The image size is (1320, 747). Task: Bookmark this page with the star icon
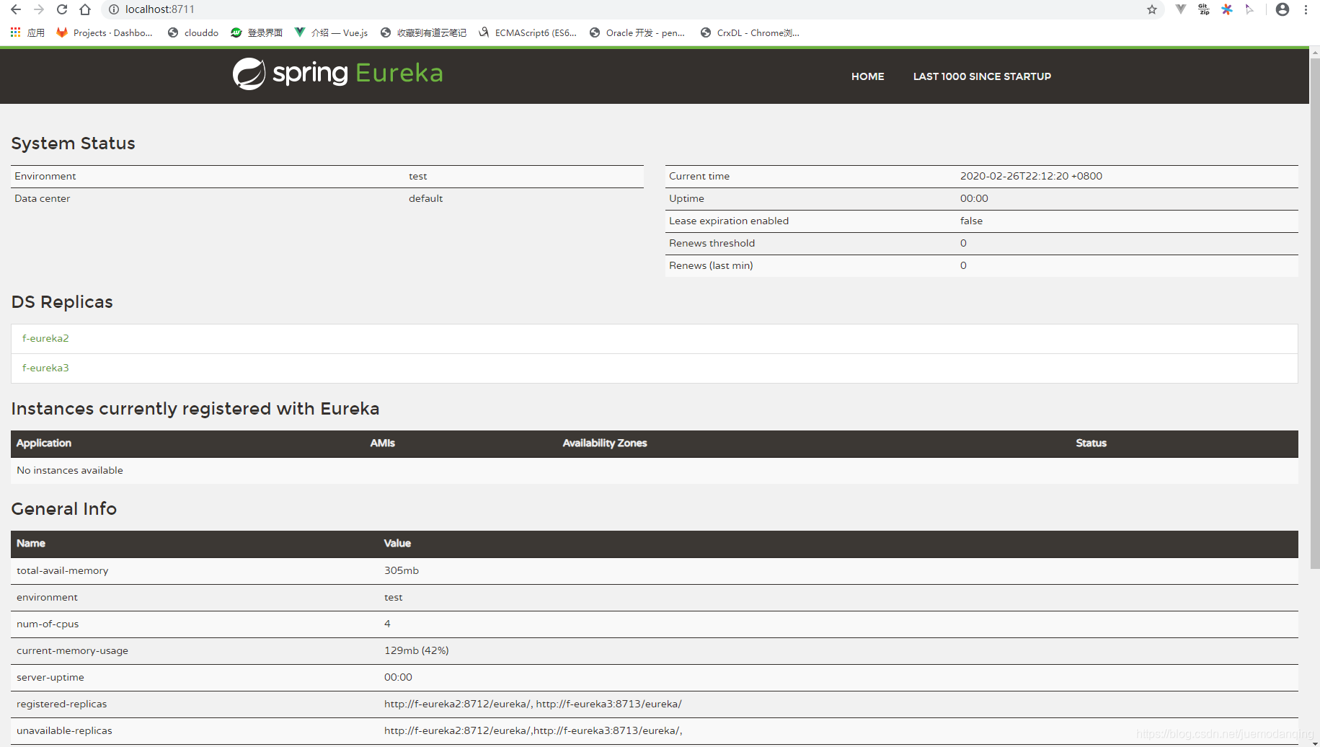(x=1152, y=9)
